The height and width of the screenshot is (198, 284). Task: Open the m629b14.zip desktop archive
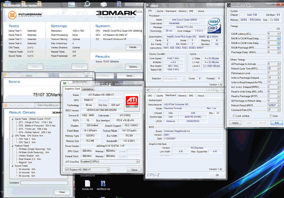(103, 185)
